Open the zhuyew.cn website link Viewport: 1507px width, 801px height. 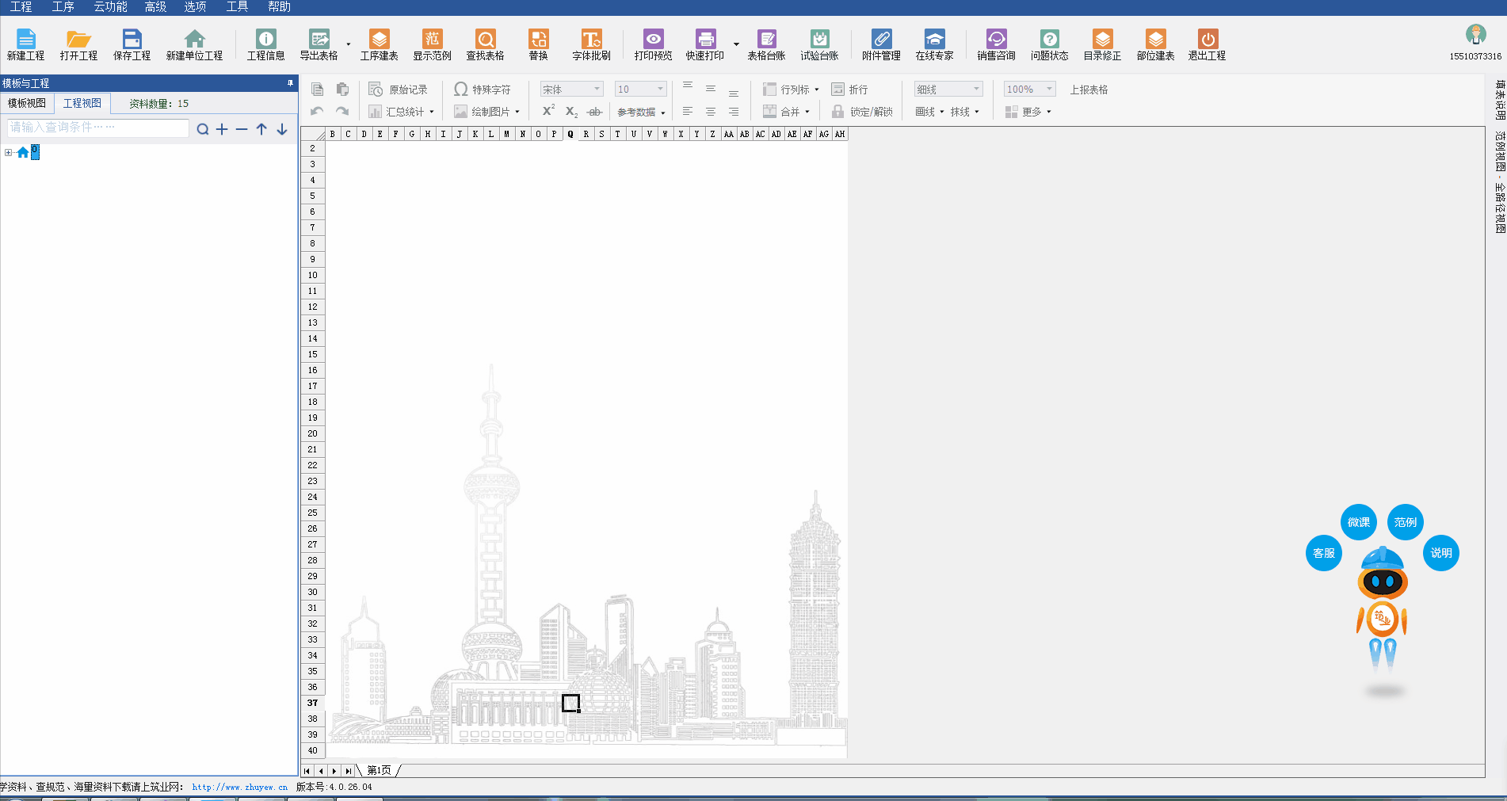239,787
